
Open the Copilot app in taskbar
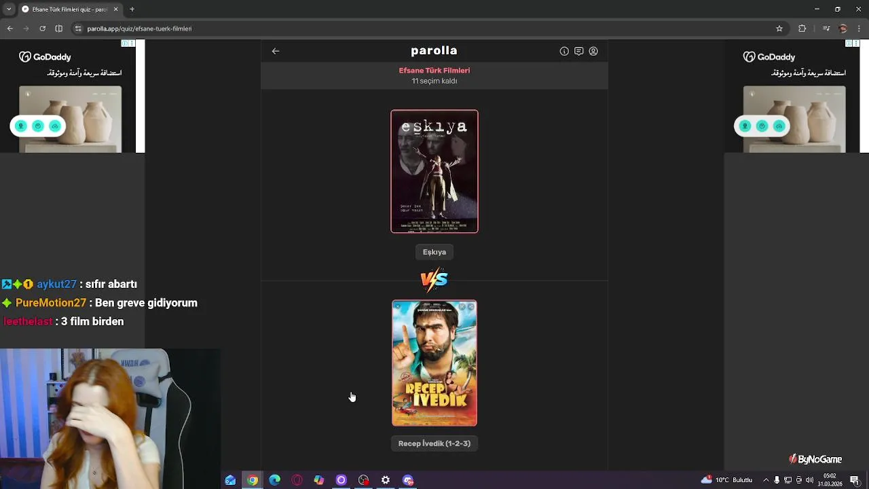click(x=319, y=480)
